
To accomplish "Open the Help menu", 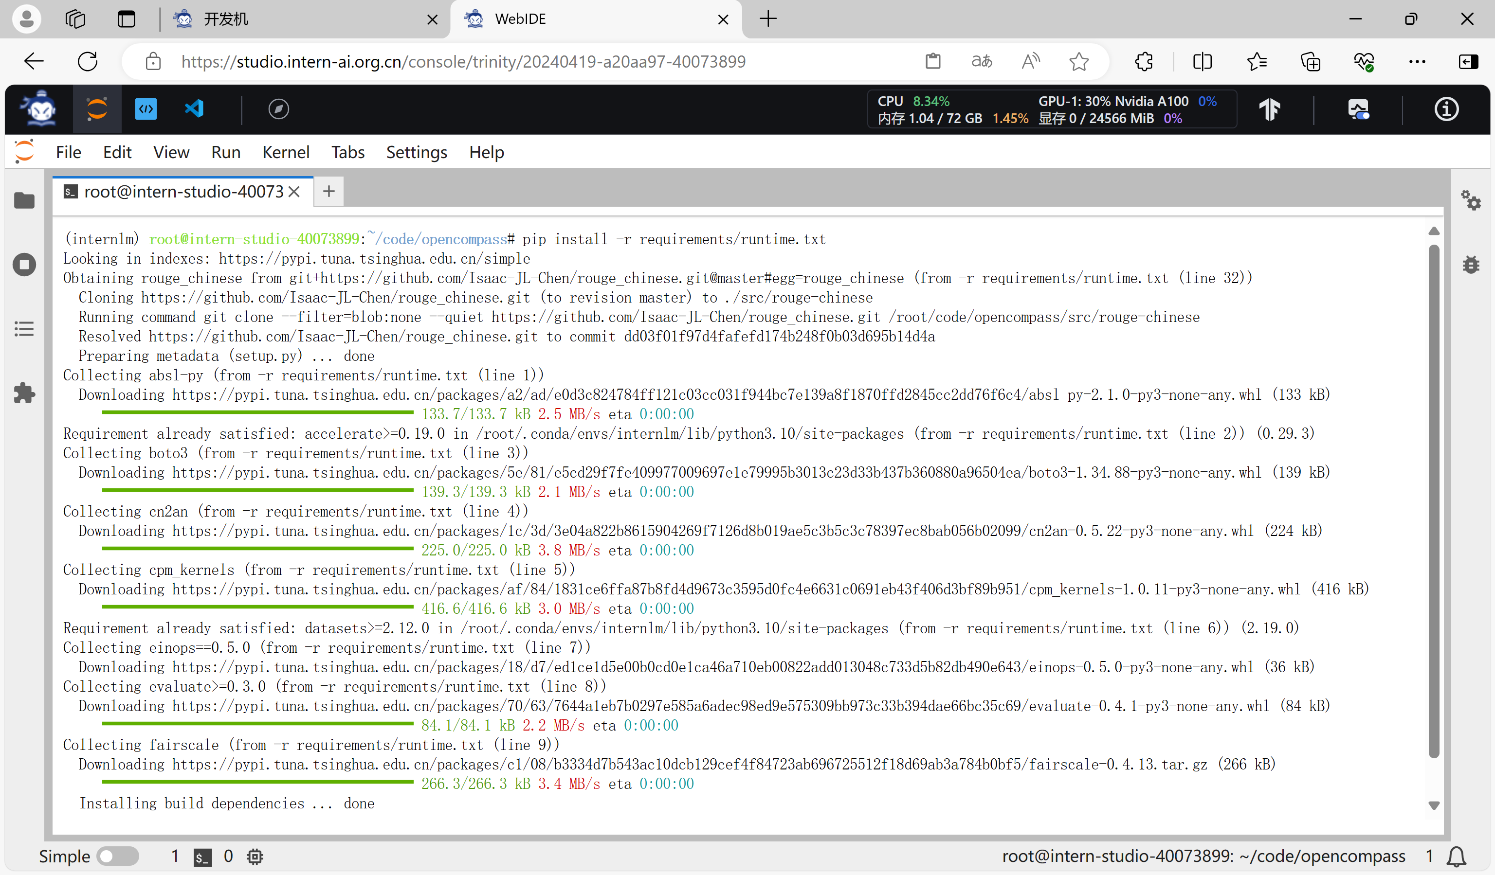I will (x=486, y=152).
